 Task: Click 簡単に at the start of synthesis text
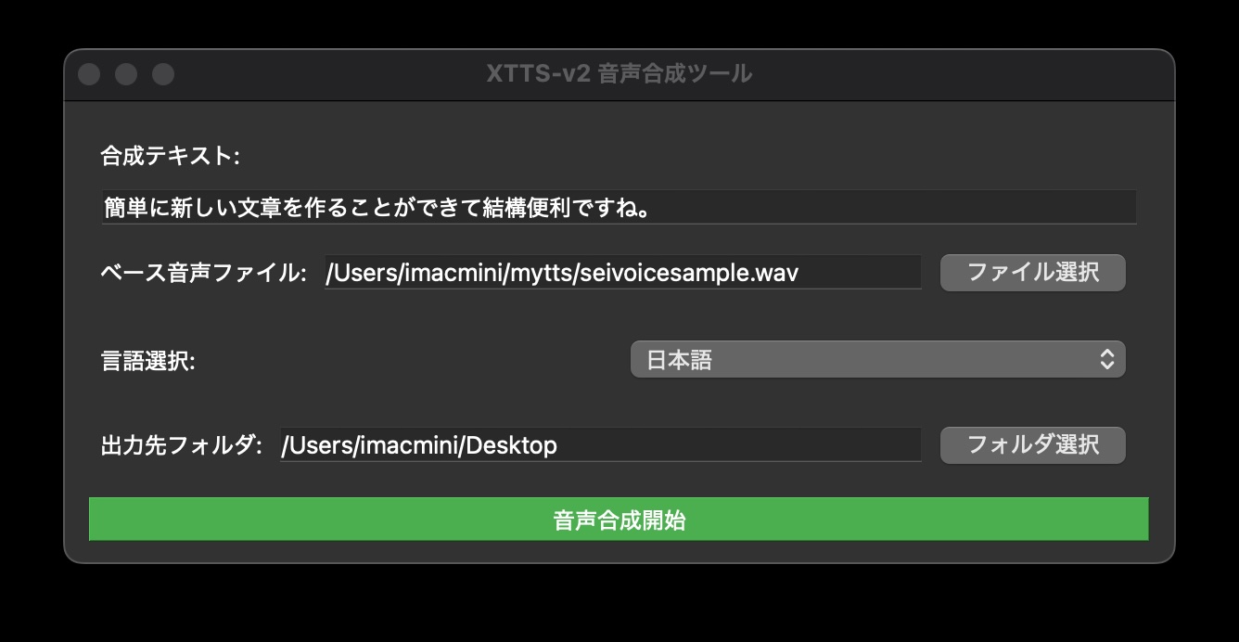[136, 207]
